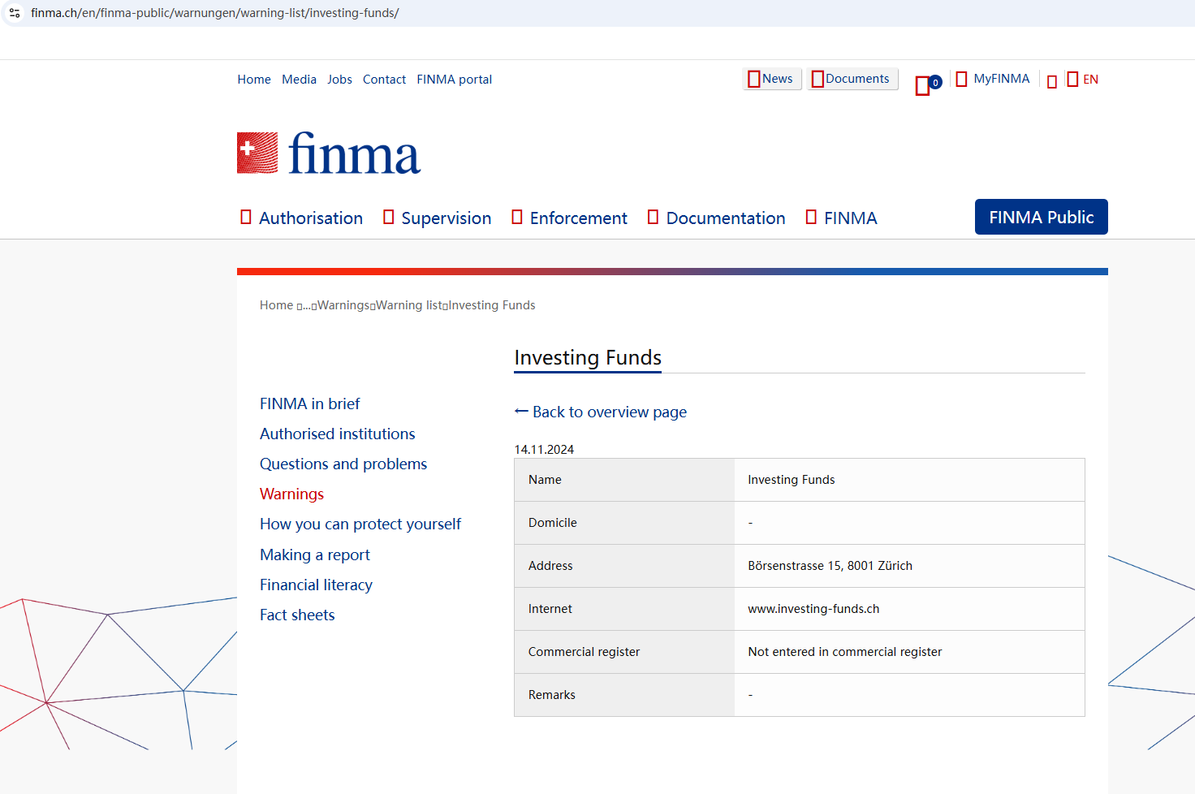Click the search icon beside EN
The height and width of the screenshot is (794, 1195).
click(1051, 81)
